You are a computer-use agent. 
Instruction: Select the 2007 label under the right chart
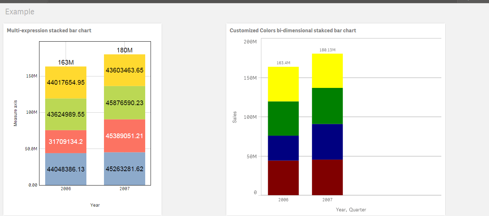(327, 199)
